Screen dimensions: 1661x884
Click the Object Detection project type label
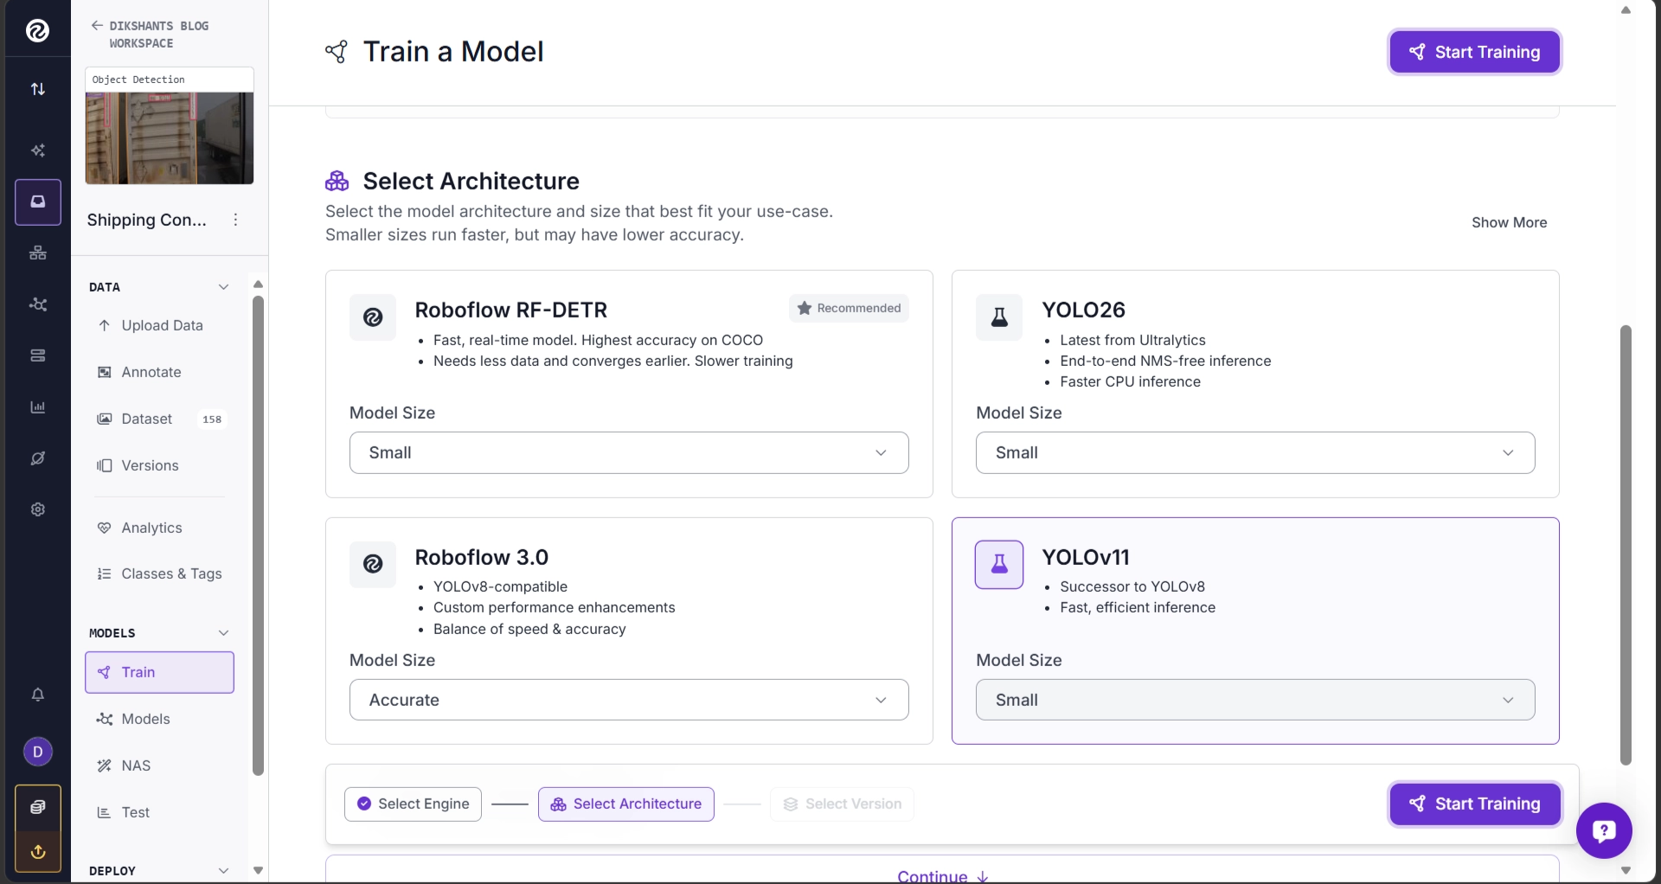(138, 80)
